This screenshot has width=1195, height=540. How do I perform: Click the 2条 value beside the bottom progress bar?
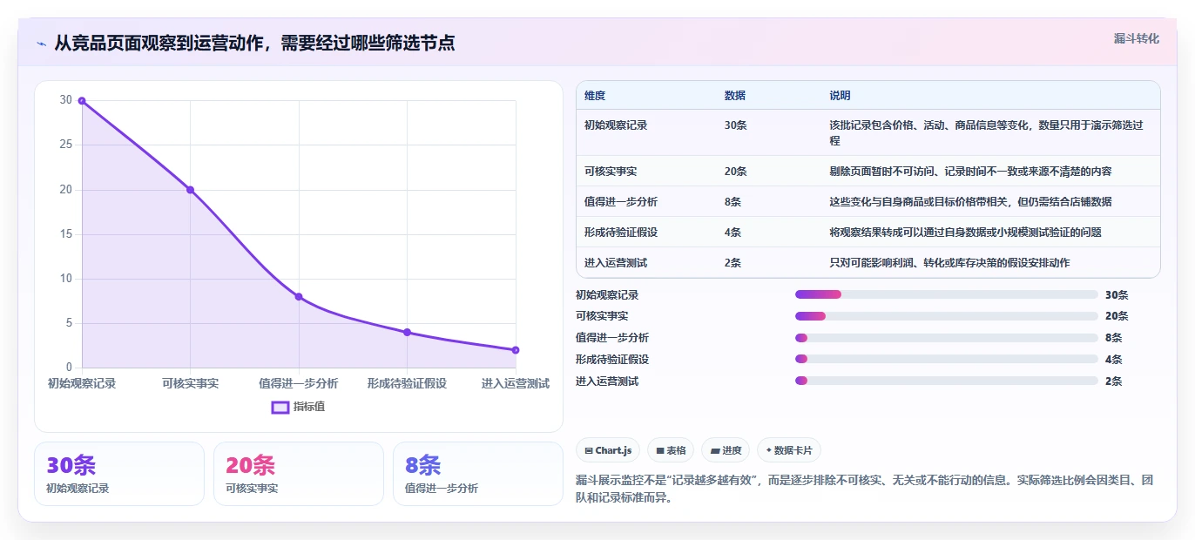pyautogui.click(x=1113, y=381)
